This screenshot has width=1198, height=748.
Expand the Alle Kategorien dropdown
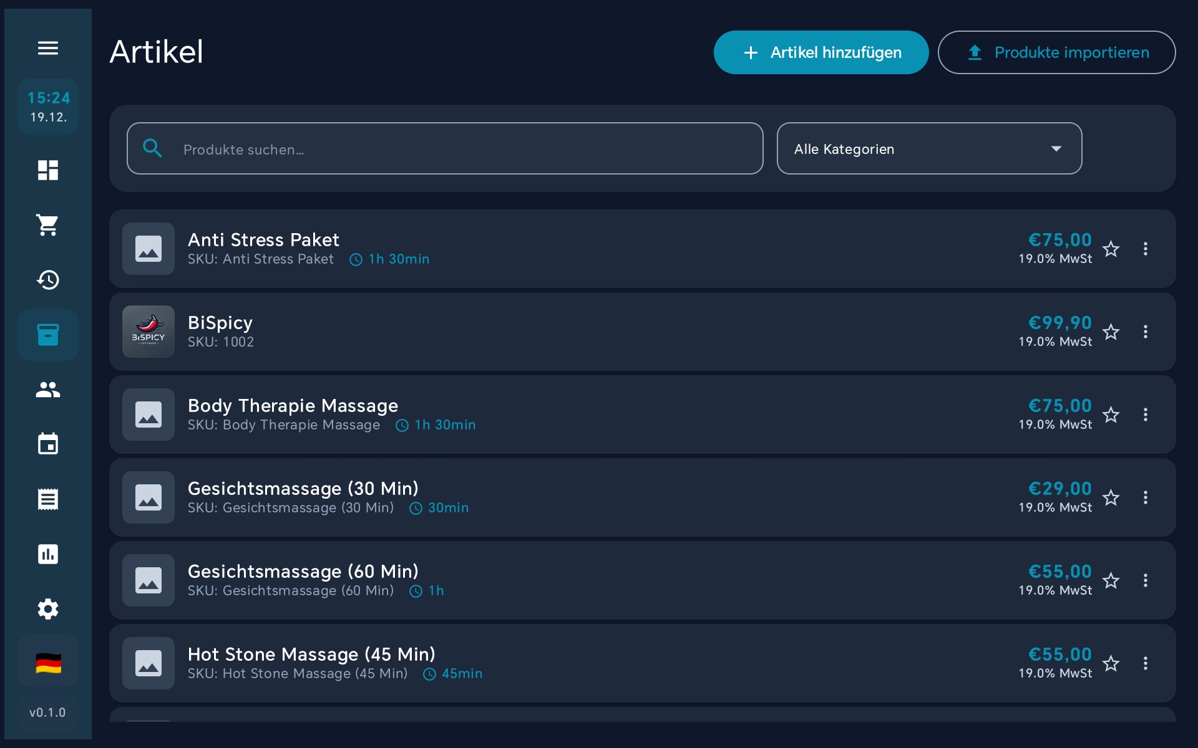pos(928,149)
